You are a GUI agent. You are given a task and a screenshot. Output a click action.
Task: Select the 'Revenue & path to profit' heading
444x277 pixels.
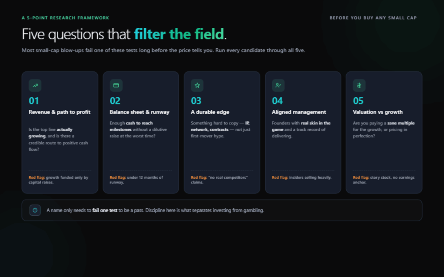(x=60, y=112)
